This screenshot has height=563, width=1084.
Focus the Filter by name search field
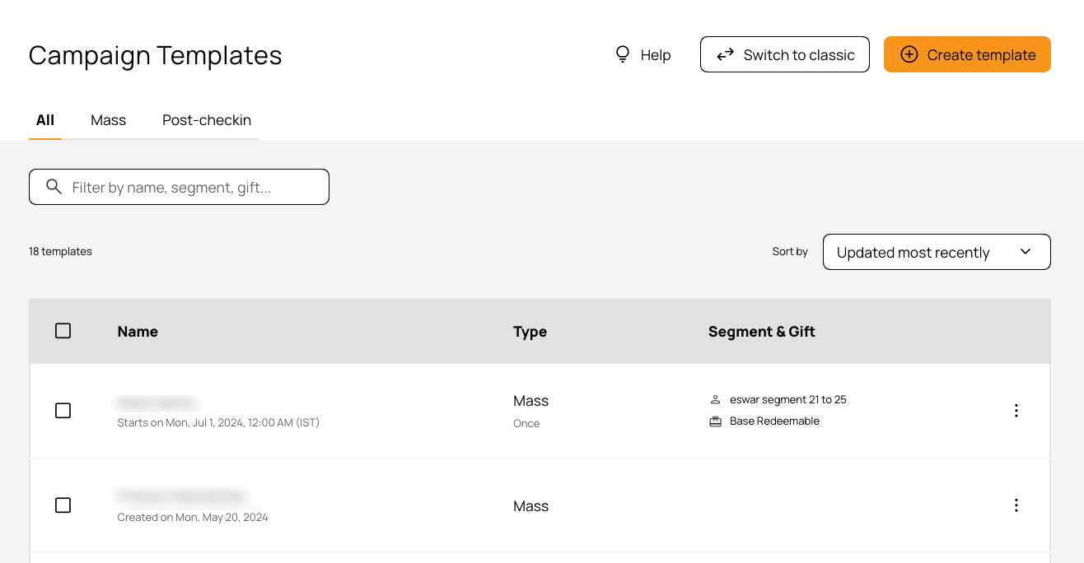point(179,187)
